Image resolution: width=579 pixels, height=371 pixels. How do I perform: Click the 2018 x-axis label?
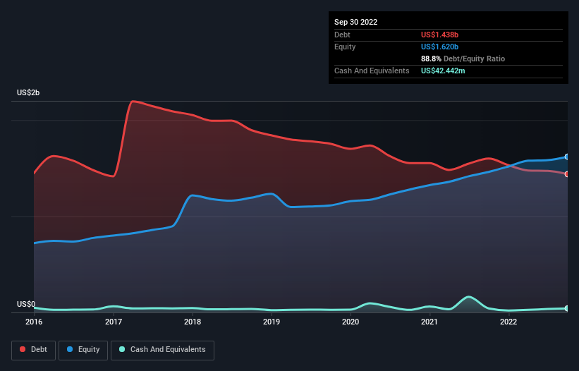tap(193, 322)
